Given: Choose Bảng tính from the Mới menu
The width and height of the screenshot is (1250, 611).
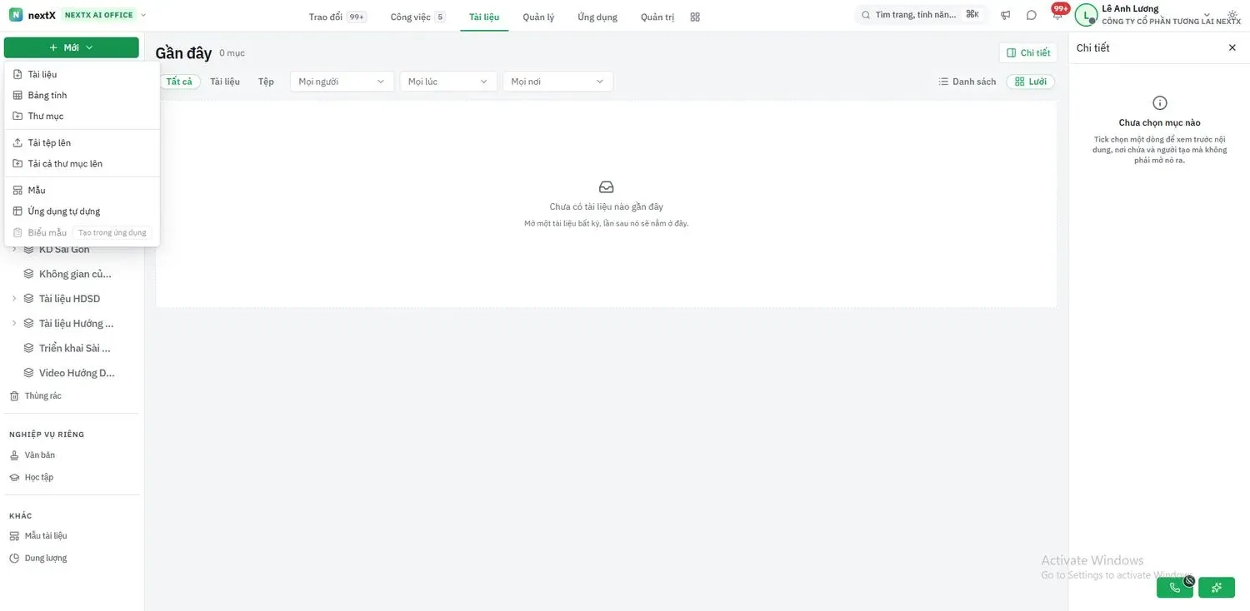Looking at the screenshot, I should [x=82, y=96].
